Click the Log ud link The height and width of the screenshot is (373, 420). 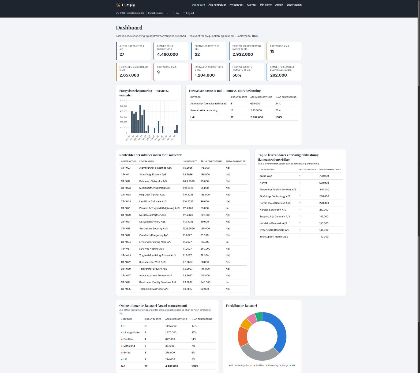190,13
